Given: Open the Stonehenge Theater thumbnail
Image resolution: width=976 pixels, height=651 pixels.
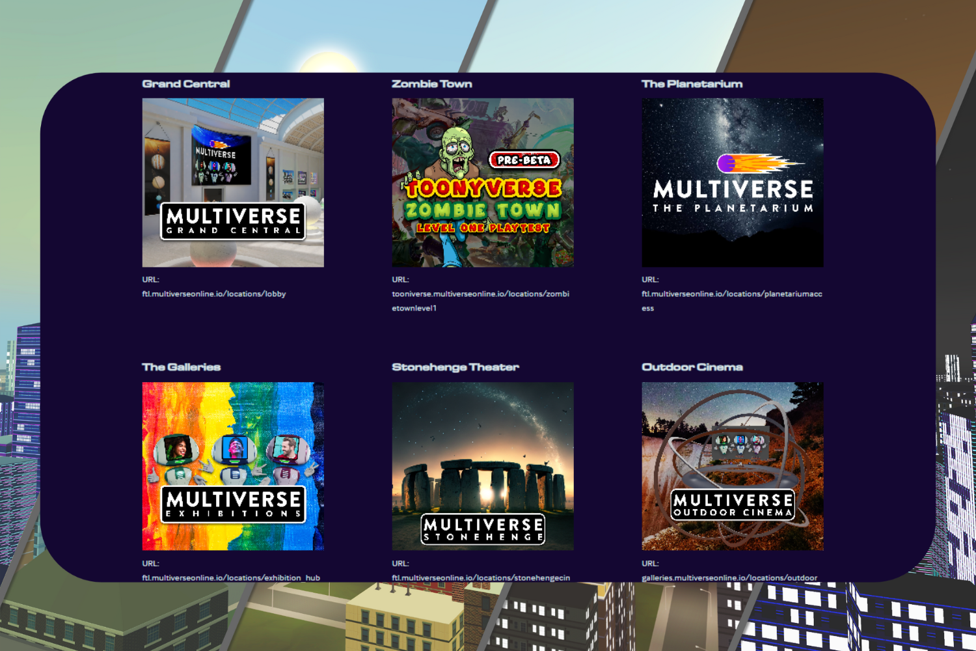Looking at the screenshot, I should click(x=482, y=466).
